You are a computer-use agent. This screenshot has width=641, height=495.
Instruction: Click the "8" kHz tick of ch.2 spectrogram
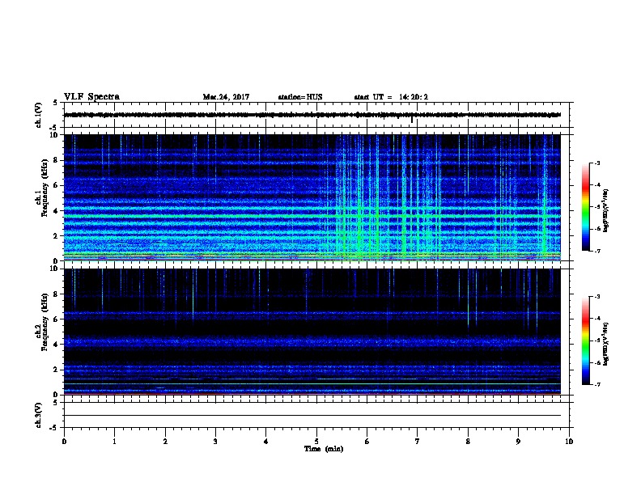(56, 294)
